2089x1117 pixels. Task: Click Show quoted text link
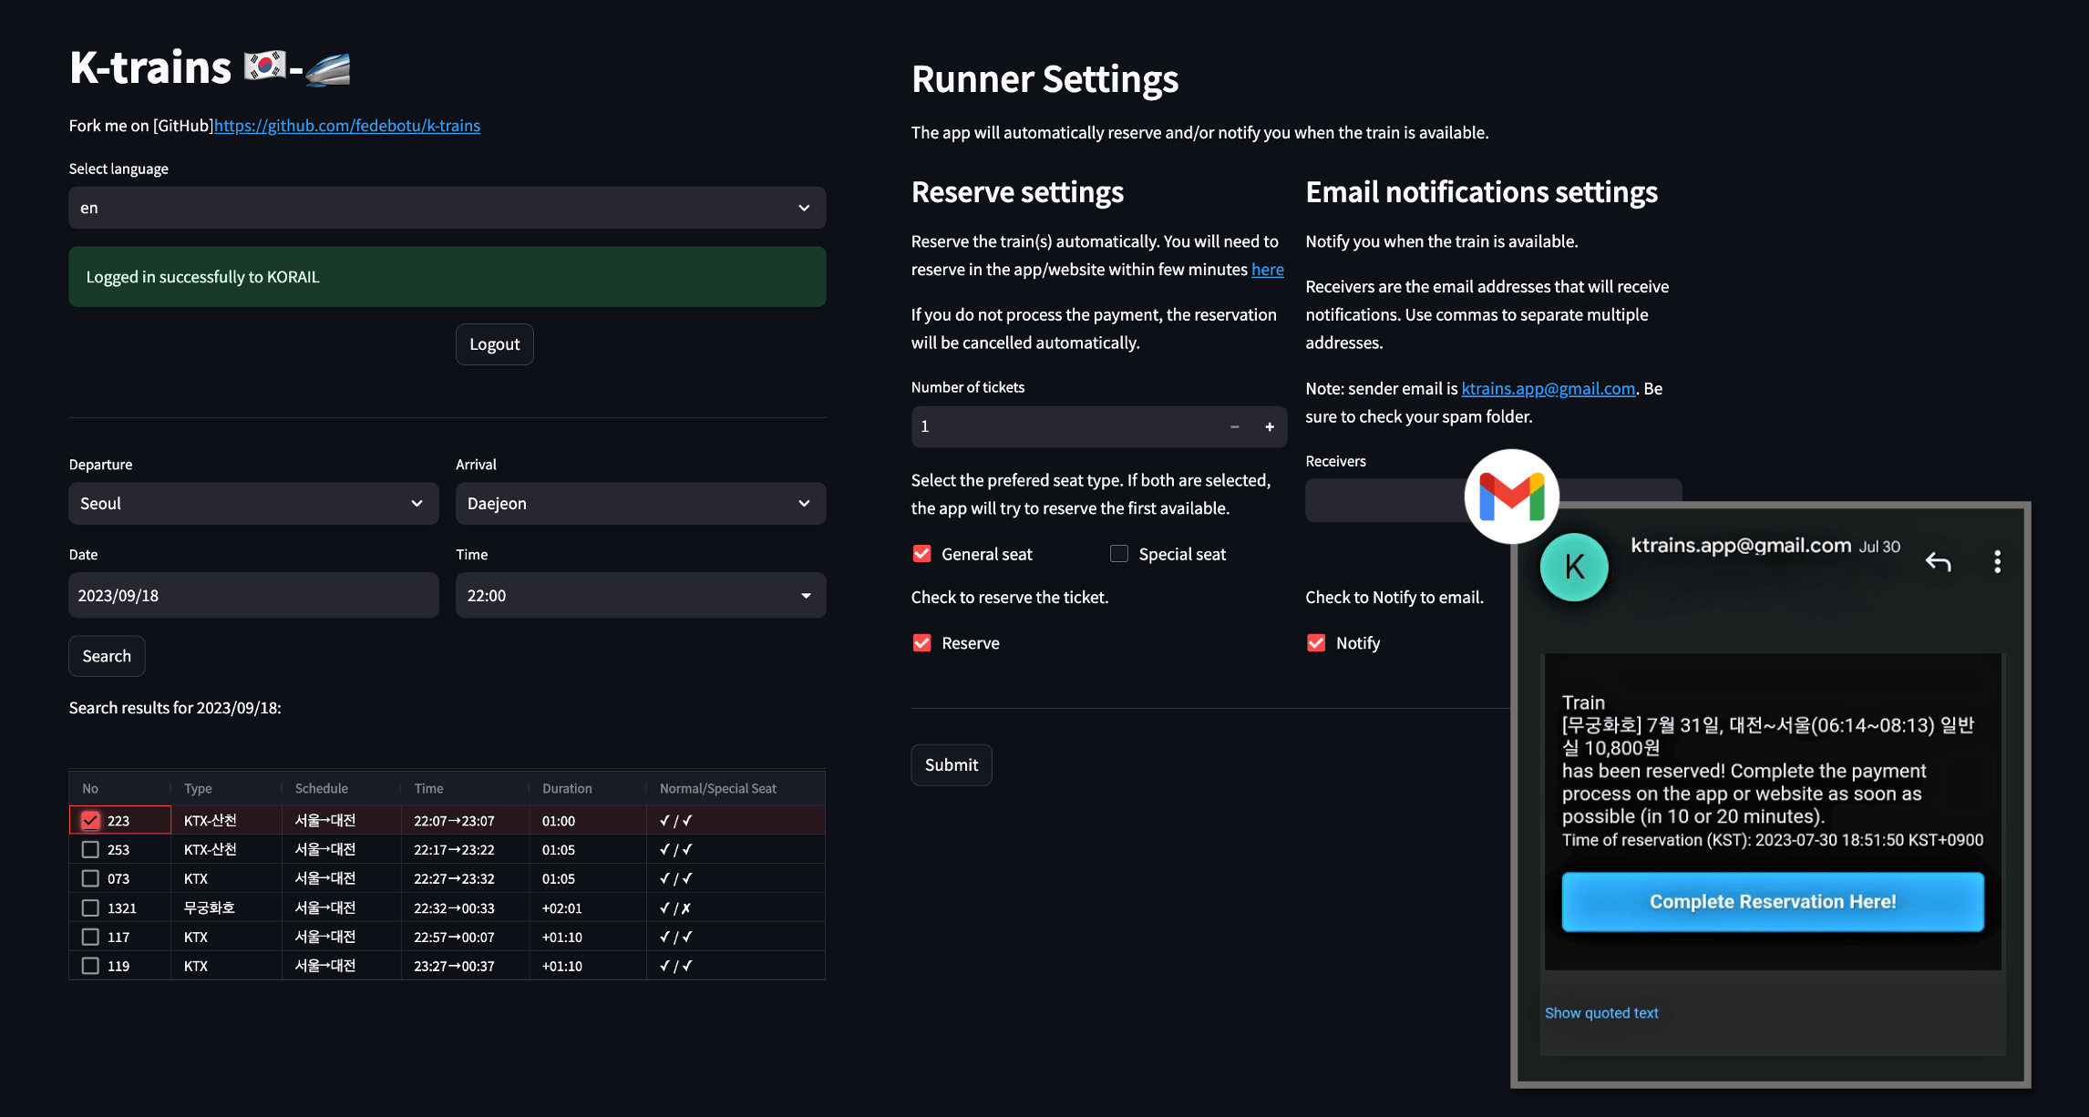coord(1601,1013)
